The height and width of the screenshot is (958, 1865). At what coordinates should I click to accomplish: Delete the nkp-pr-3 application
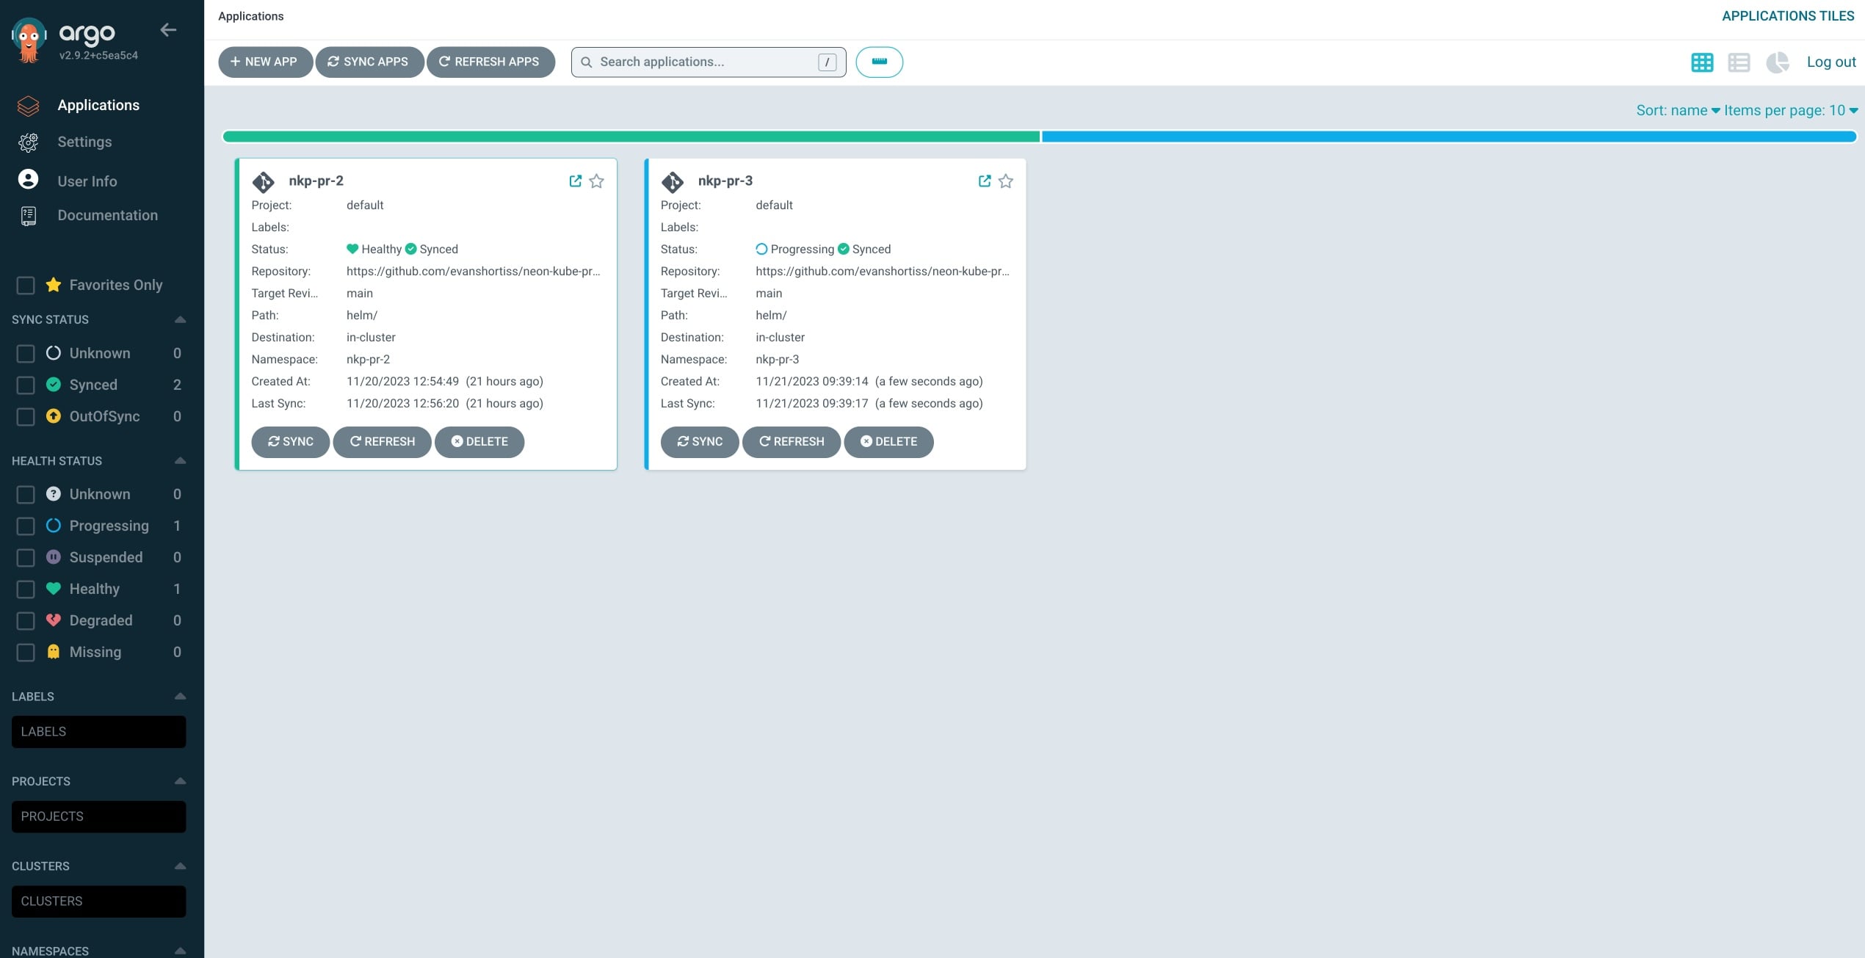[x=888, y=441]
